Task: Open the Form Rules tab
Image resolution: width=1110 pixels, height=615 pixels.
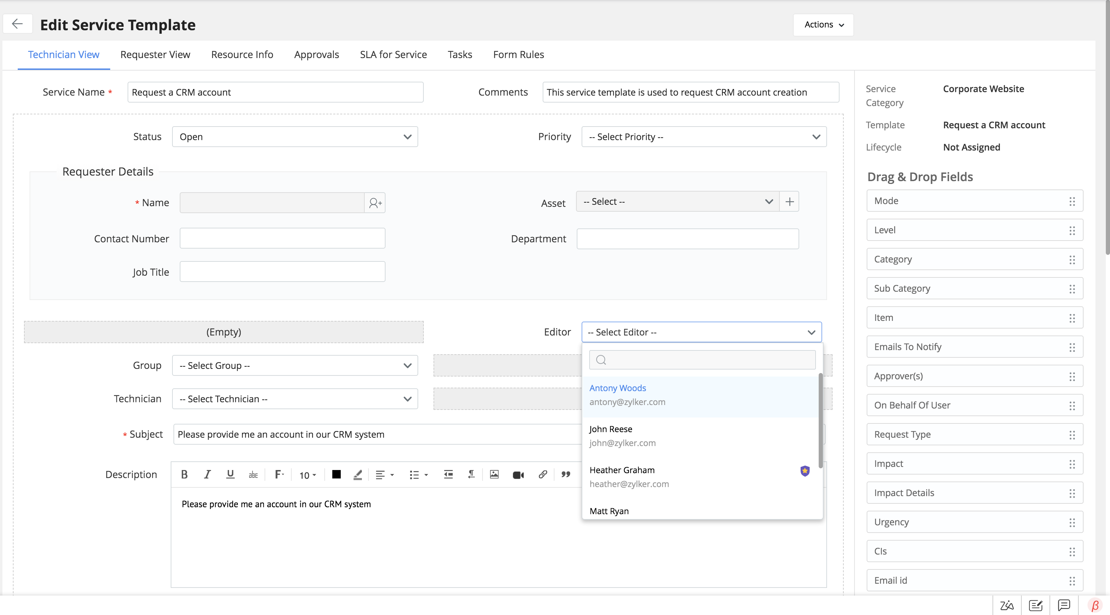Action: (518, 55)
